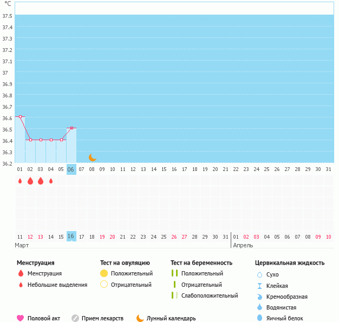
Task: Select highlighted cycle day 06
Action: (x=71, y=169)
